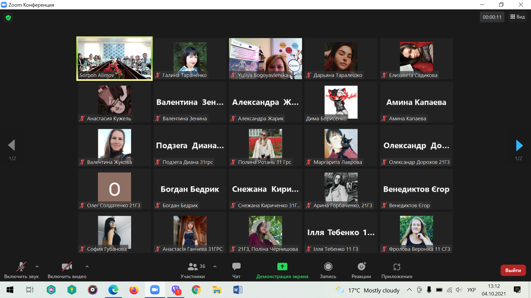This screenshot has height=298, width=531.
Task: Switch input language with УКР indicator
Action: [471, 290]
